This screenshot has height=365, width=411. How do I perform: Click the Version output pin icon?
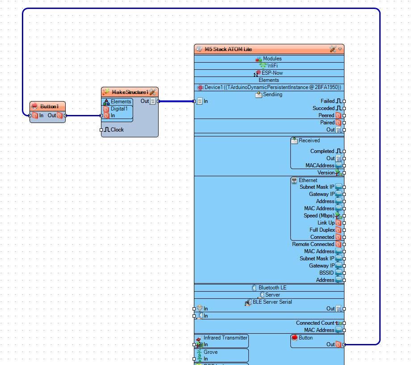(338, 173)
